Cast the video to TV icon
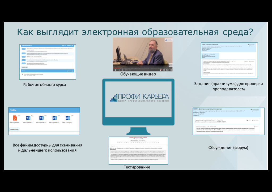The height and width of the screenshot is (192, 272). (167, 70)
